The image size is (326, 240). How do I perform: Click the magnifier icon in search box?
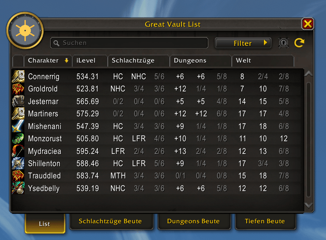coord(56,43)
